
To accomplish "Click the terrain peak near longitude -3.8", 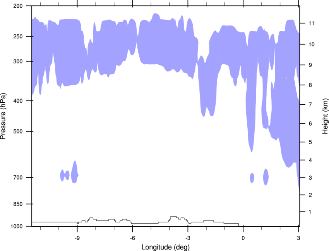I will [x=173, y=217].
